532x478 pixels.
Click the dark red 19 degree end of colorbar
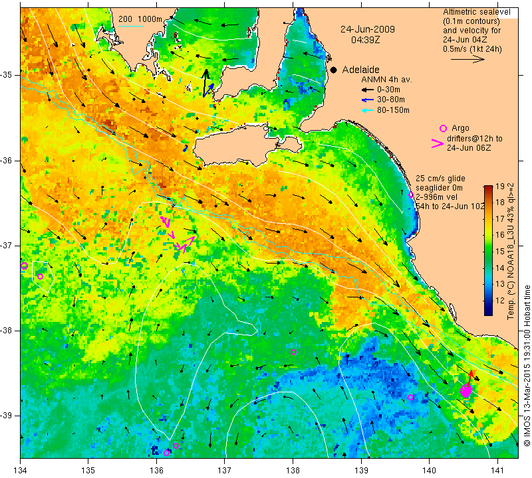tap(488, 187)
